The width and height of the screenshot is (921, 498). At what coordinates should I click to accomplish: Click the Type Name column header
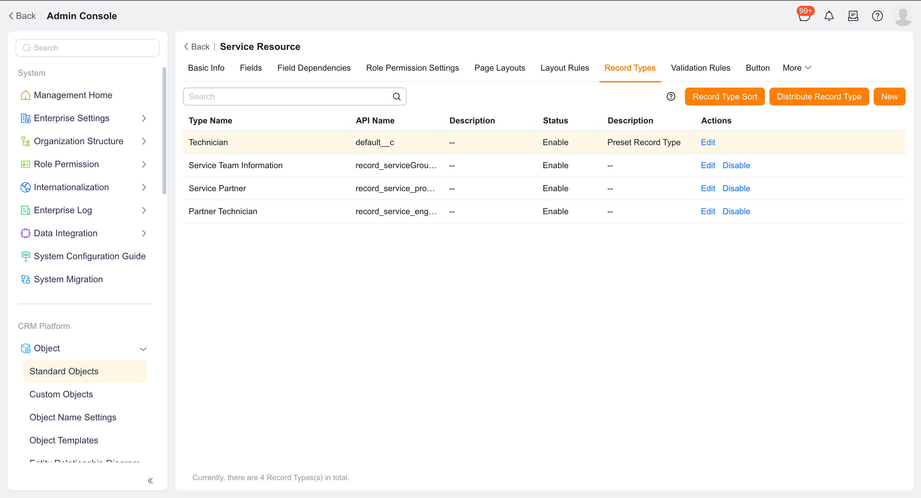click(210, 121)
